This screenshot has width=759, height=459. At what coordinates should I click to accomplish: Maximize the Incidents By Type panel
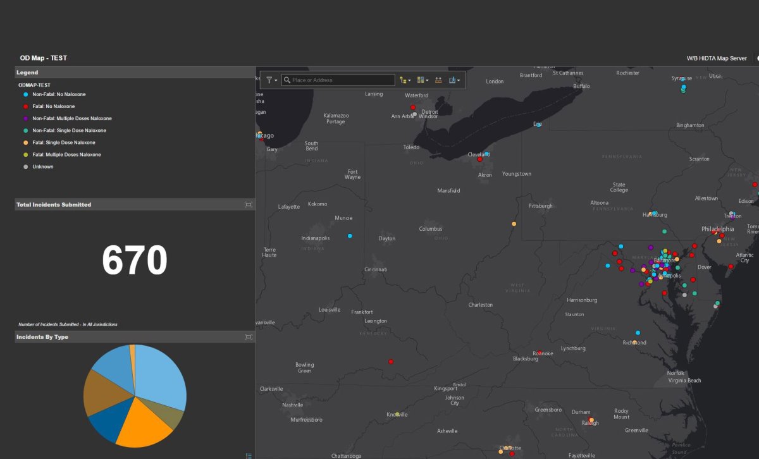coord(249,337)
